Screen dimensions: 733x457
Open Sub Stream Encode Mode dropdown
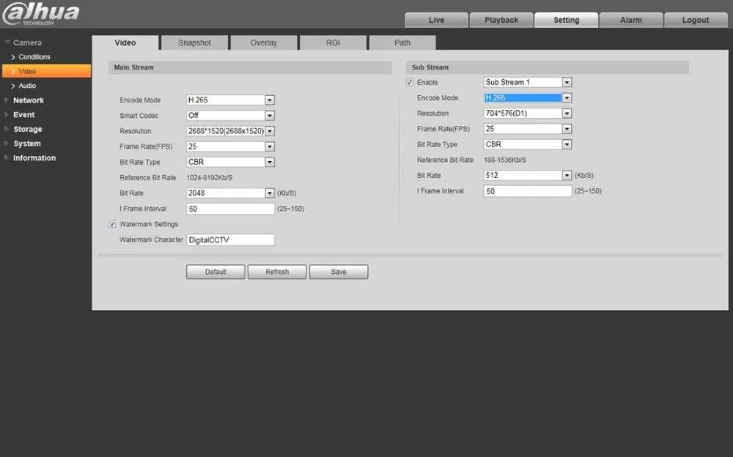click(527, 97)
